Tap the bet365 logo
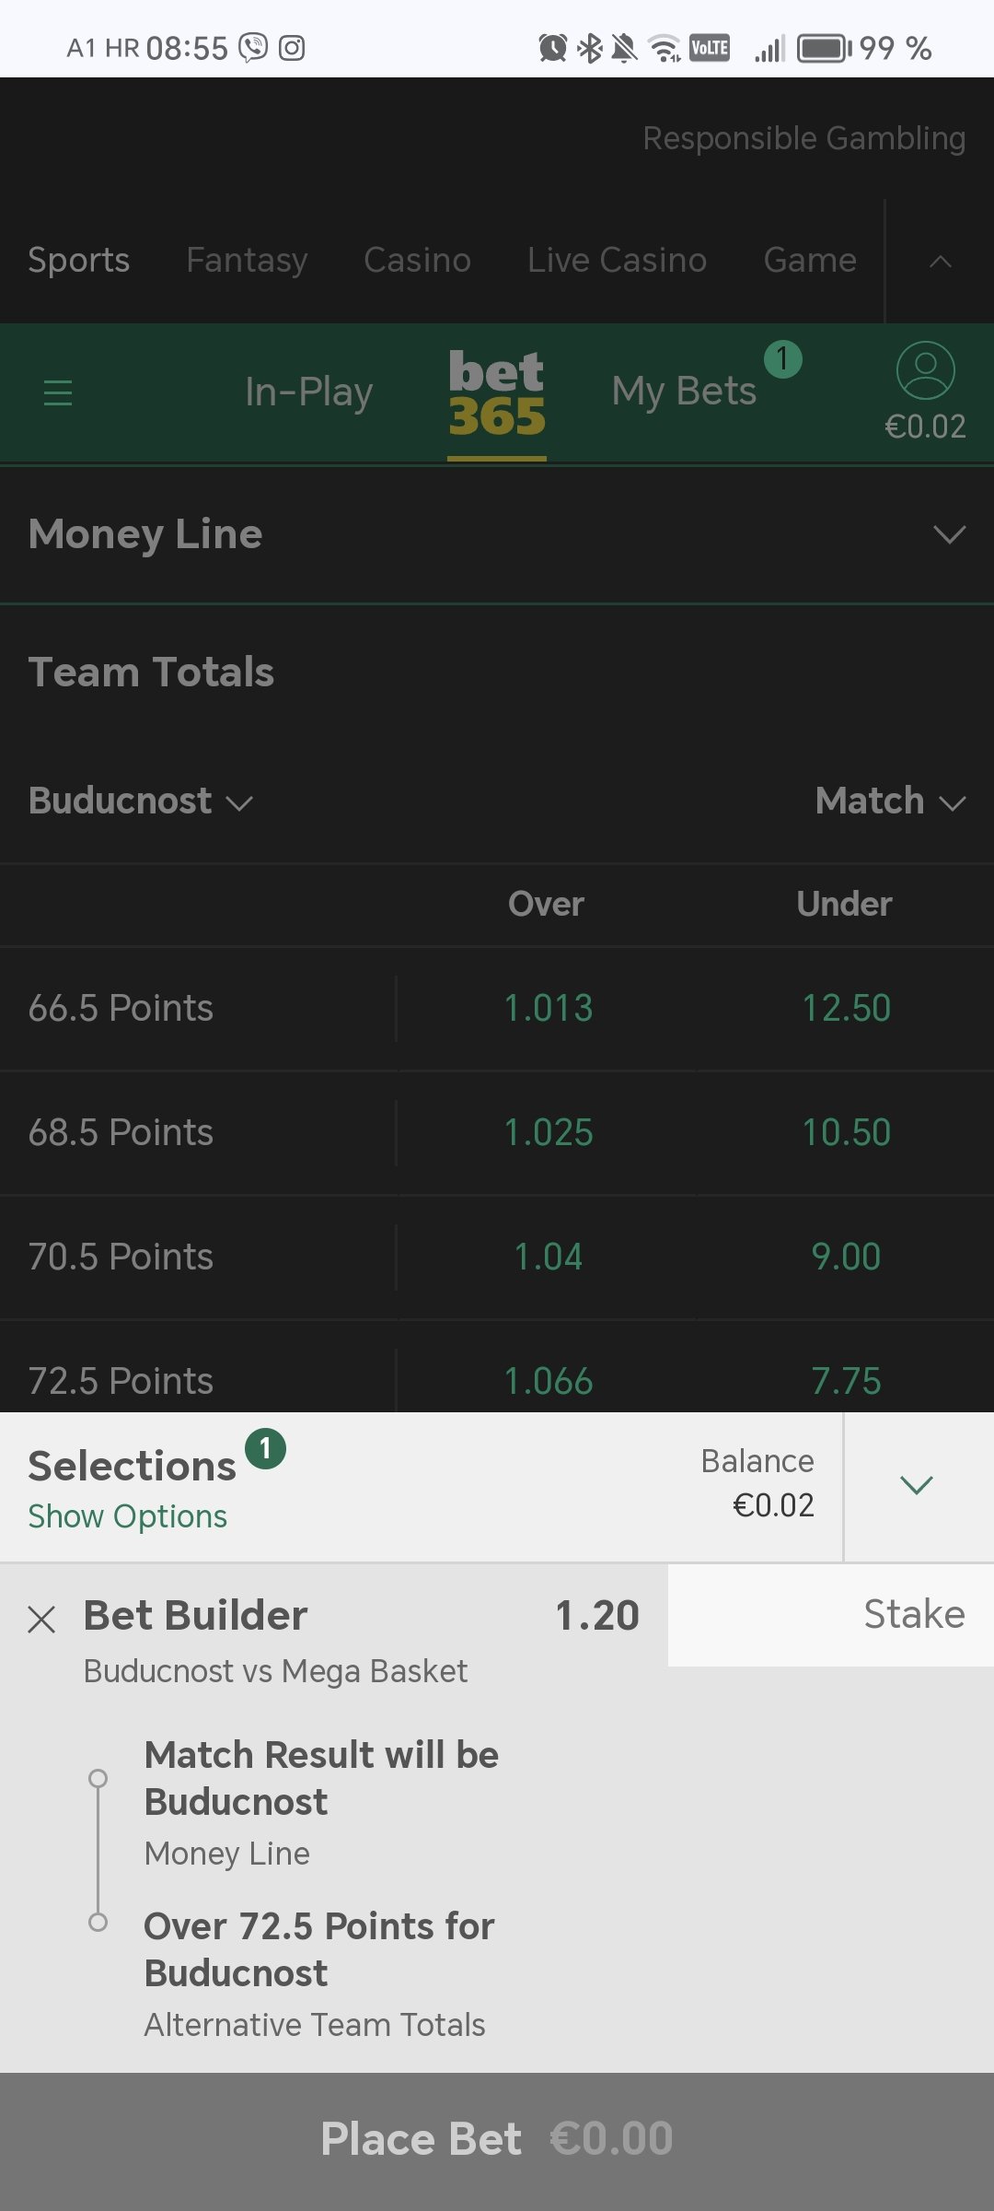 [x=497, y=393]
